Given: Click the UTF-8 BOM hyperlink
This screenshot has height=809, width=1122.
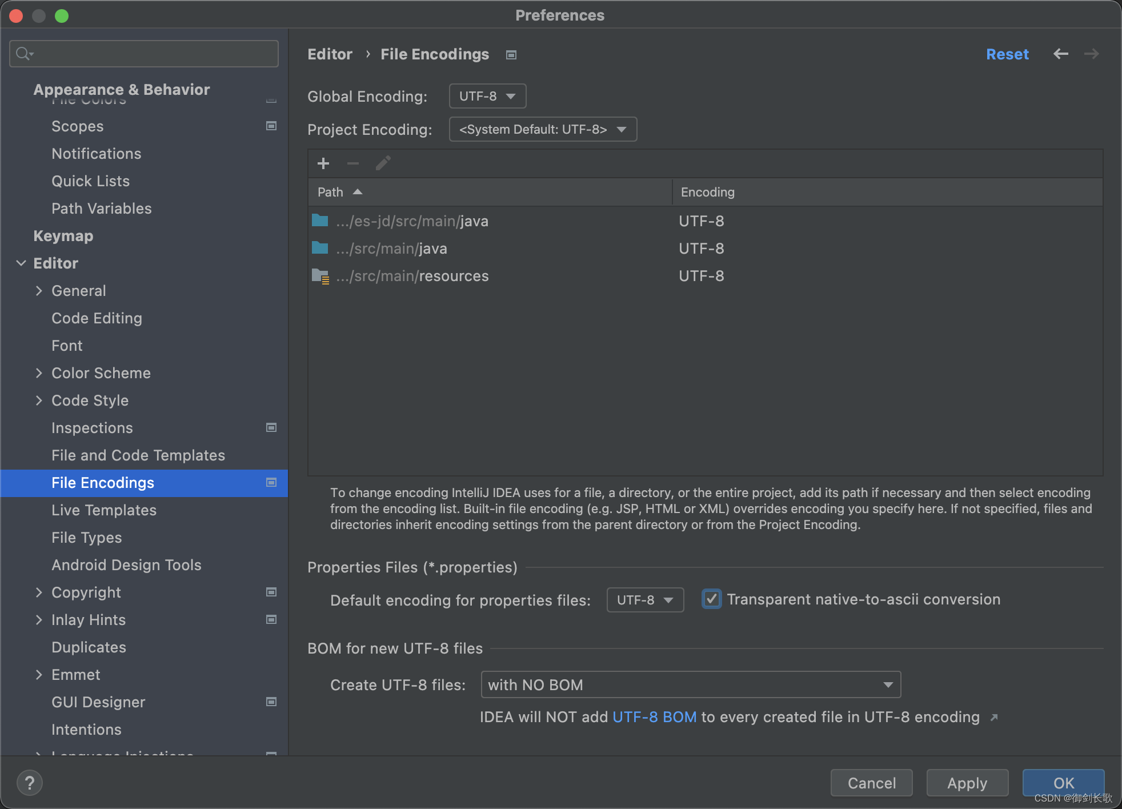Looking at the screenshot, I should click(x=654, y=717).
